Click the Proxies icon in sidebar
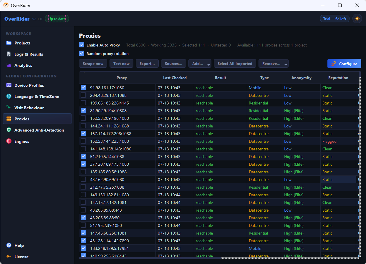 pyautogui.click(x=9, y=119)
